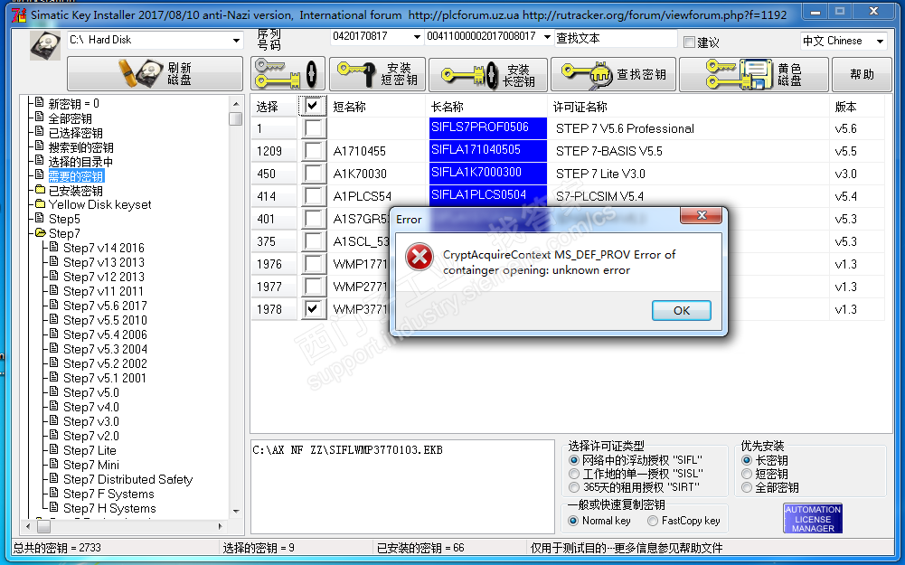Close the Error dialog with X
This screenshot has height=565, width=905.
[x=702, y=215]
